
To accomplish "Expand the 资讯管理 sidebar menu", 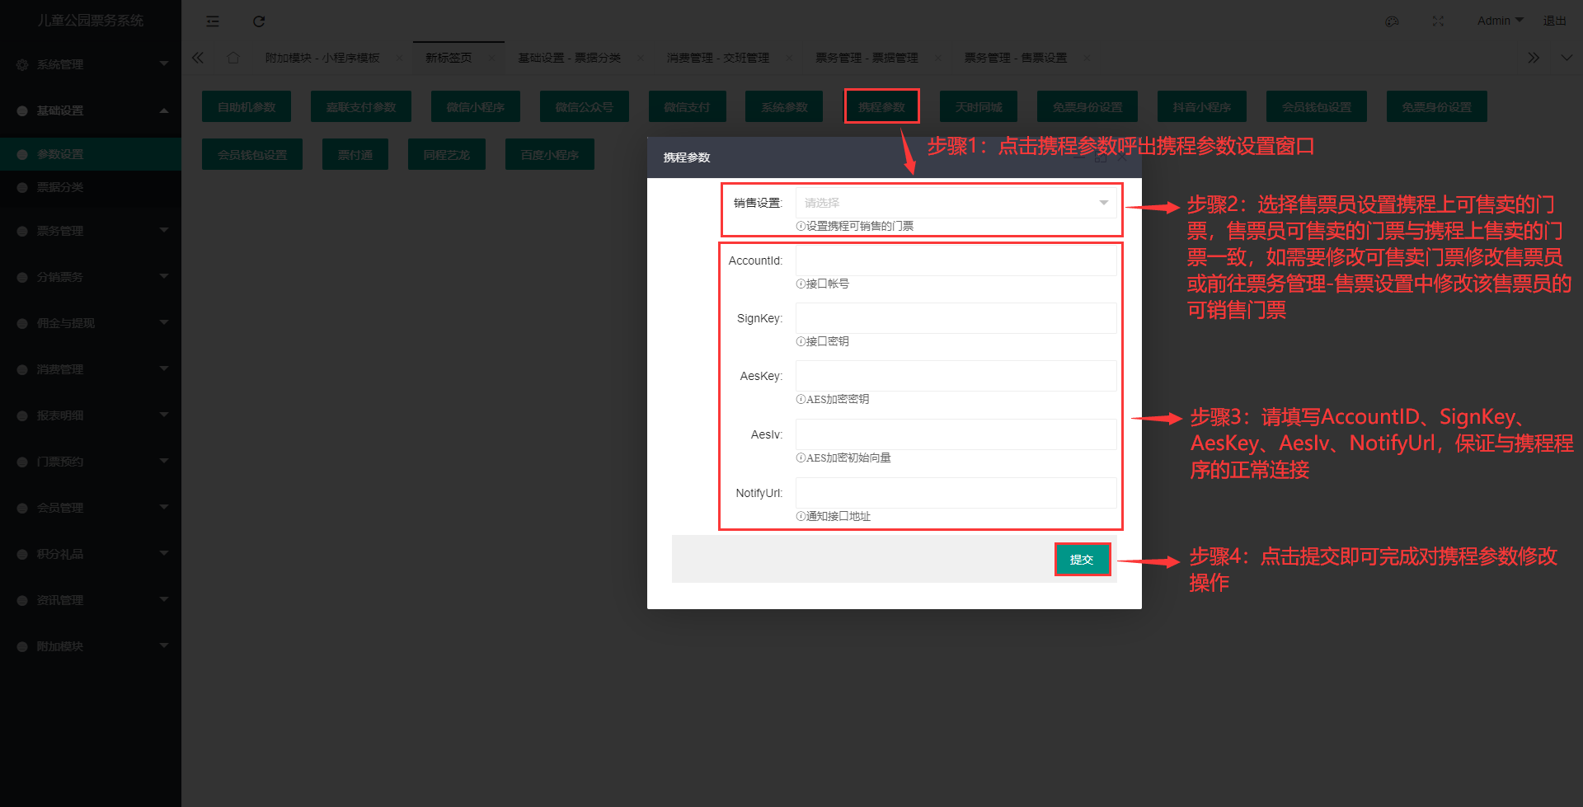I will pyautogui.click(x=91, y=600).
